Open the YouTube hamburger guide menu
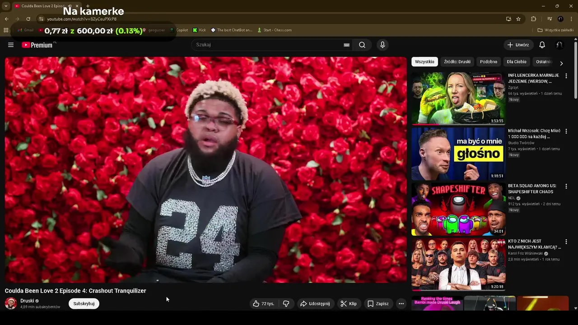 coord(11,45)
